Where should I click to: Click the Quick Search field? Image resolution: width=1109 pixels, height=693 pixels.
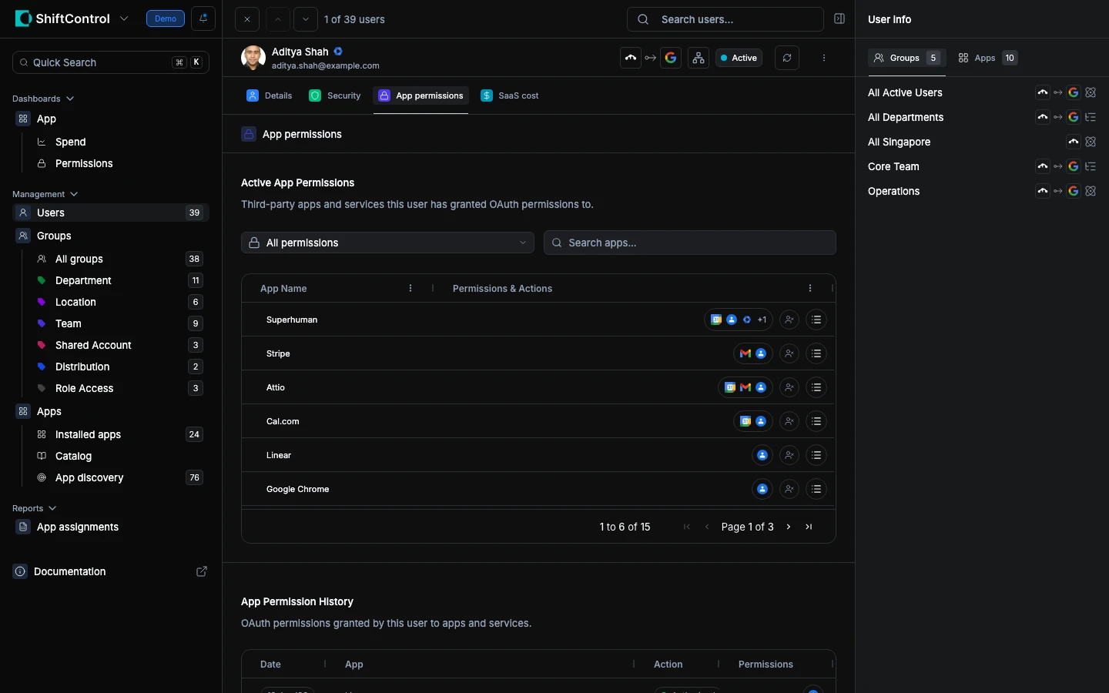coord(111,62)
